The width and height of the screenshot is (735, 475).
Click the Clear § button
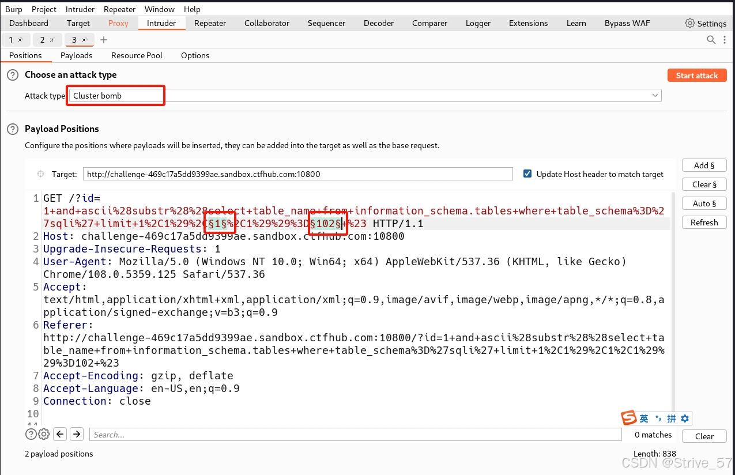coord(704,184)
